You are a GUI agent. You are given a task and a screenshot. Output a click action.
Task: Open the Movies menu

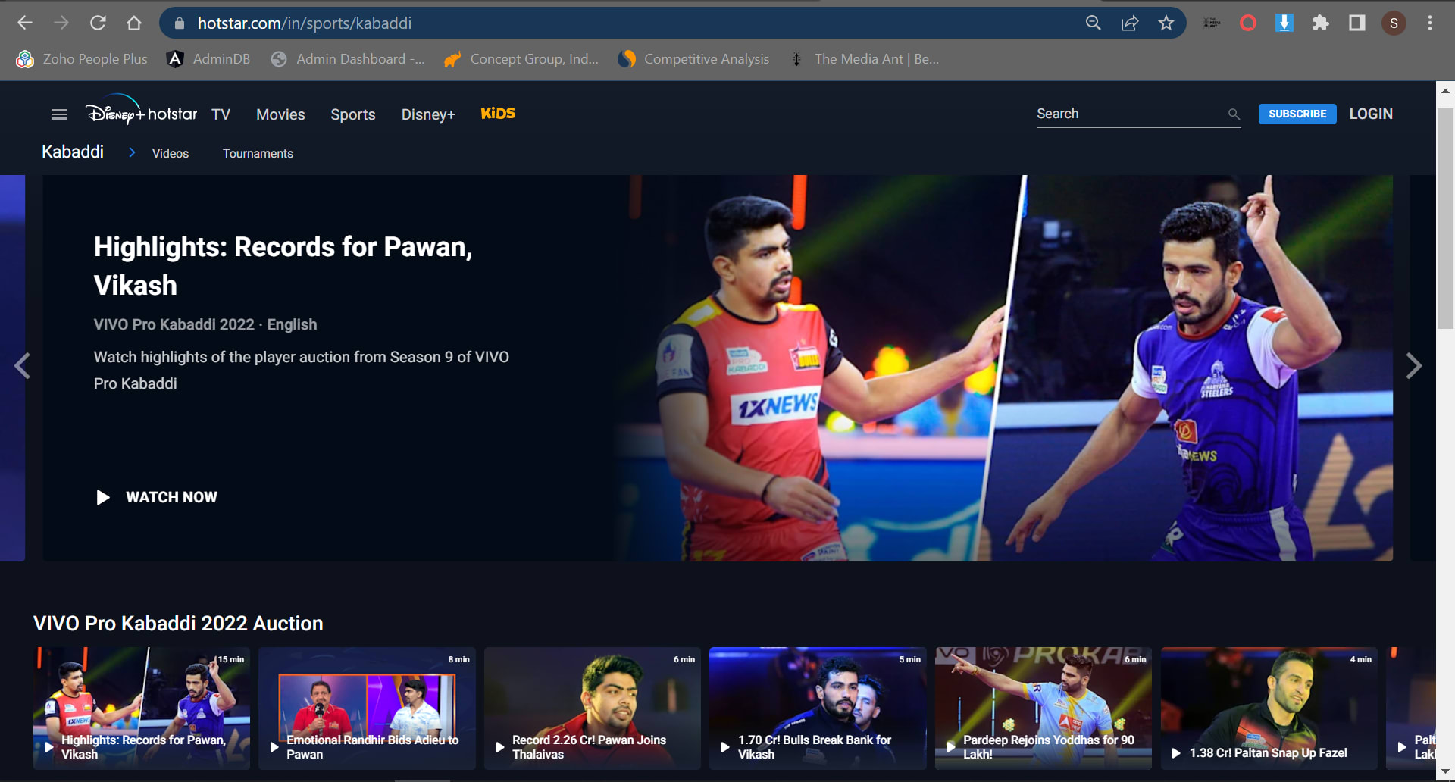pos(280,114)
